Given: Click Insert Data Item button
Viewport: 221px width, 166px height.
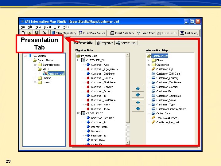Looking at the screenshot, I should (x=122, y=33).
